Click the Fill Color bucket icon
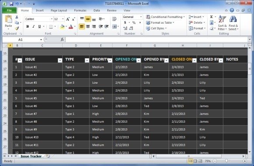This screenshot has width=254, height=166. (62, 27)
